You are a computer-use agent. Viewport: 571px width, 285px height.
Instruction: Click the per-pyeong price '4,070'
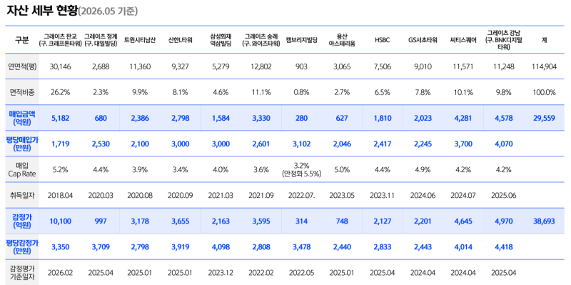coord(503,144)
